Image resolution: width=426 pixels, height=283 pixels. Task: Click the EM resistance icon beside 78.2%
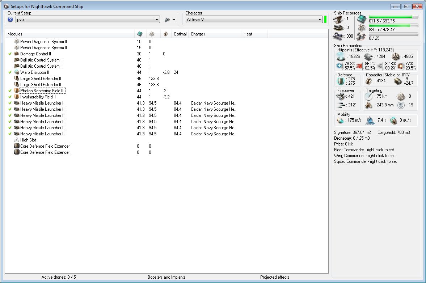(339, 66)
